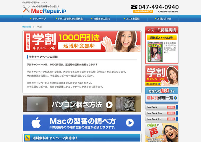Open よくある質問 menu item
This screenshot has width=201, height=142.
(132, 19)
